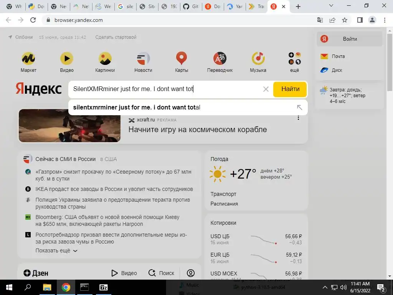Screen dimensions: 393x295
Task: Open 7-Zip from the taskbar
Action: click(103, 287)
